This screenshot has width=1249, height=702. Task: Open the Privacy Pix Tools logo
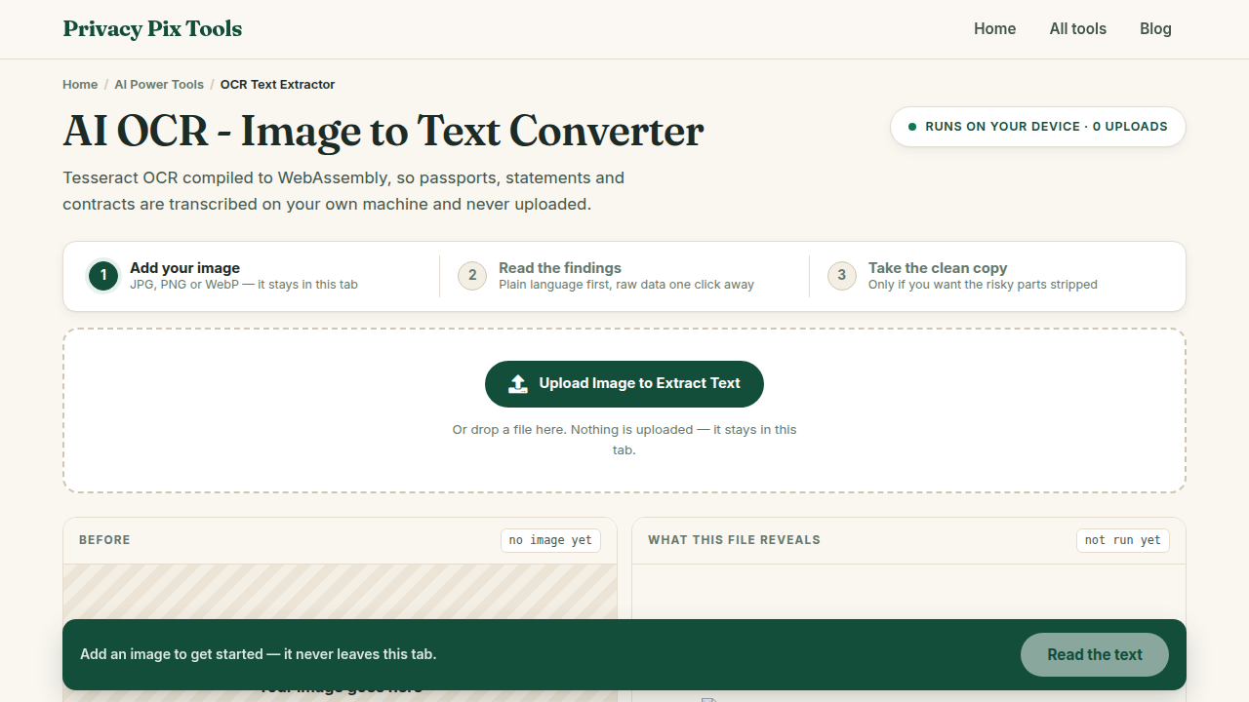coord(152,29)
